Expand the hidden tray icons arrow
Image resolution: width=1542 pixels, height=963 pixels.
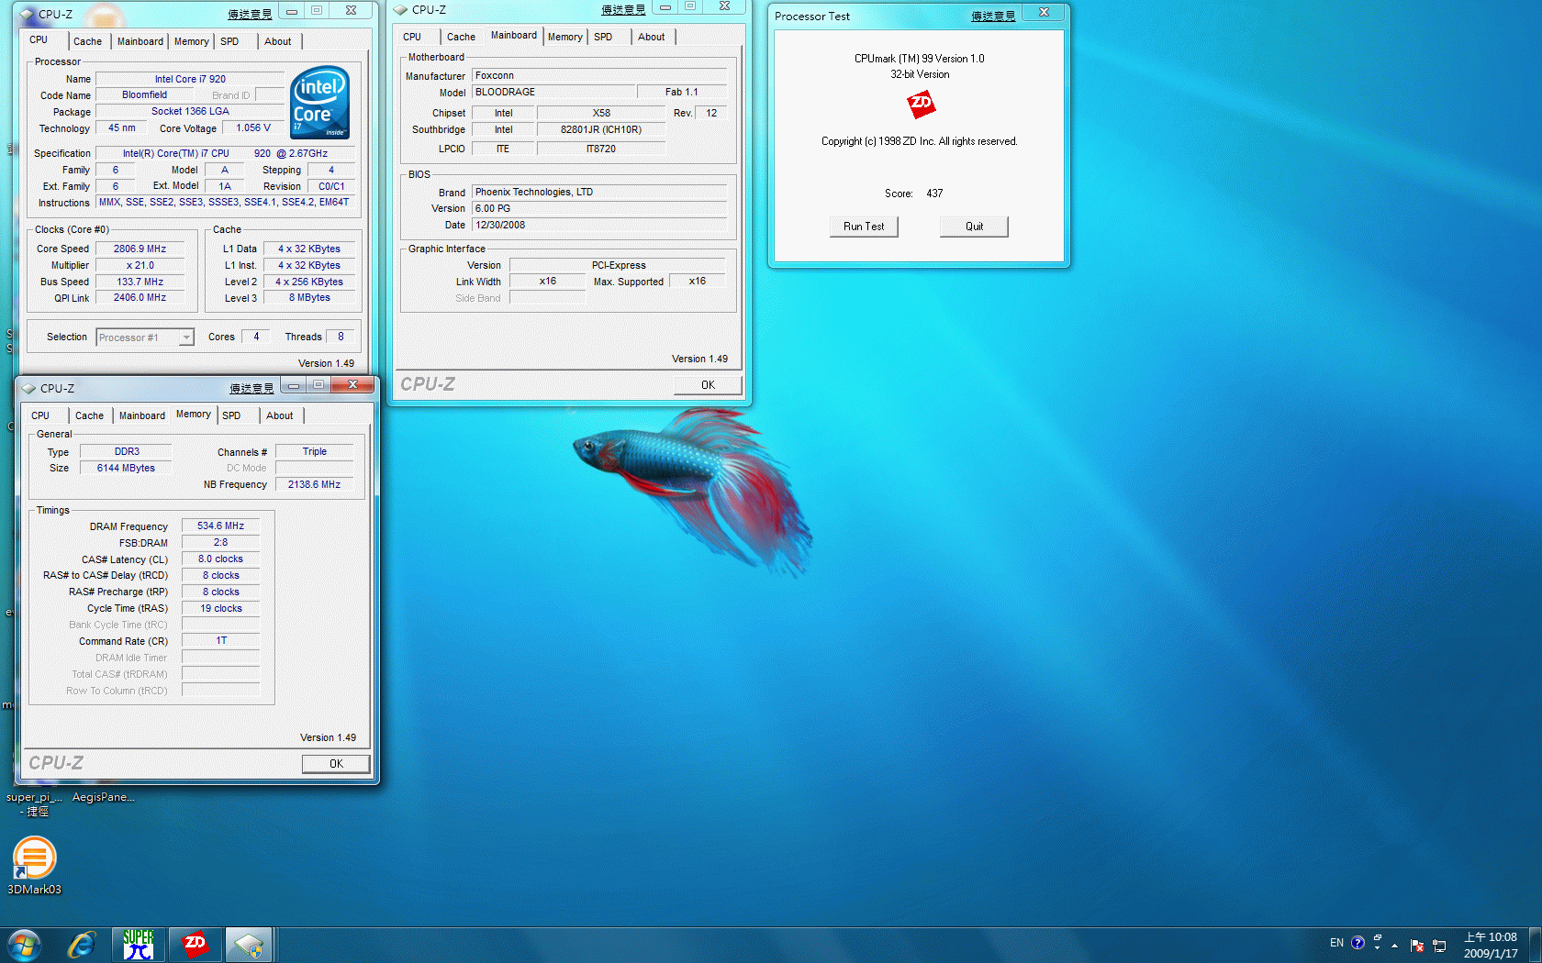(x=1395, y=946)
